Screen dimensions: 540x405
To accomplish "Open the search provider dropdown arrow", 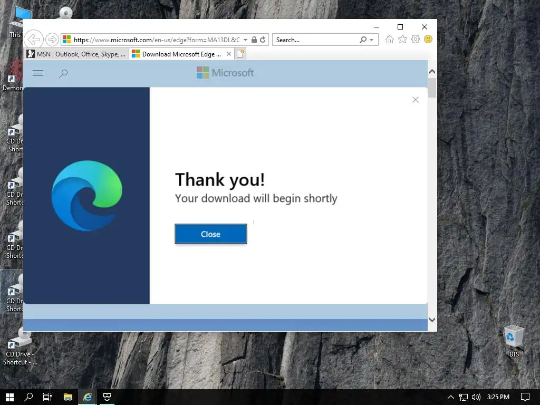I will coord(372,40).
